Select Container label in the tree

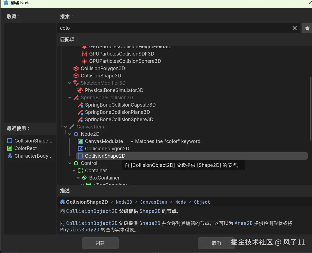(x=96, y=171)
